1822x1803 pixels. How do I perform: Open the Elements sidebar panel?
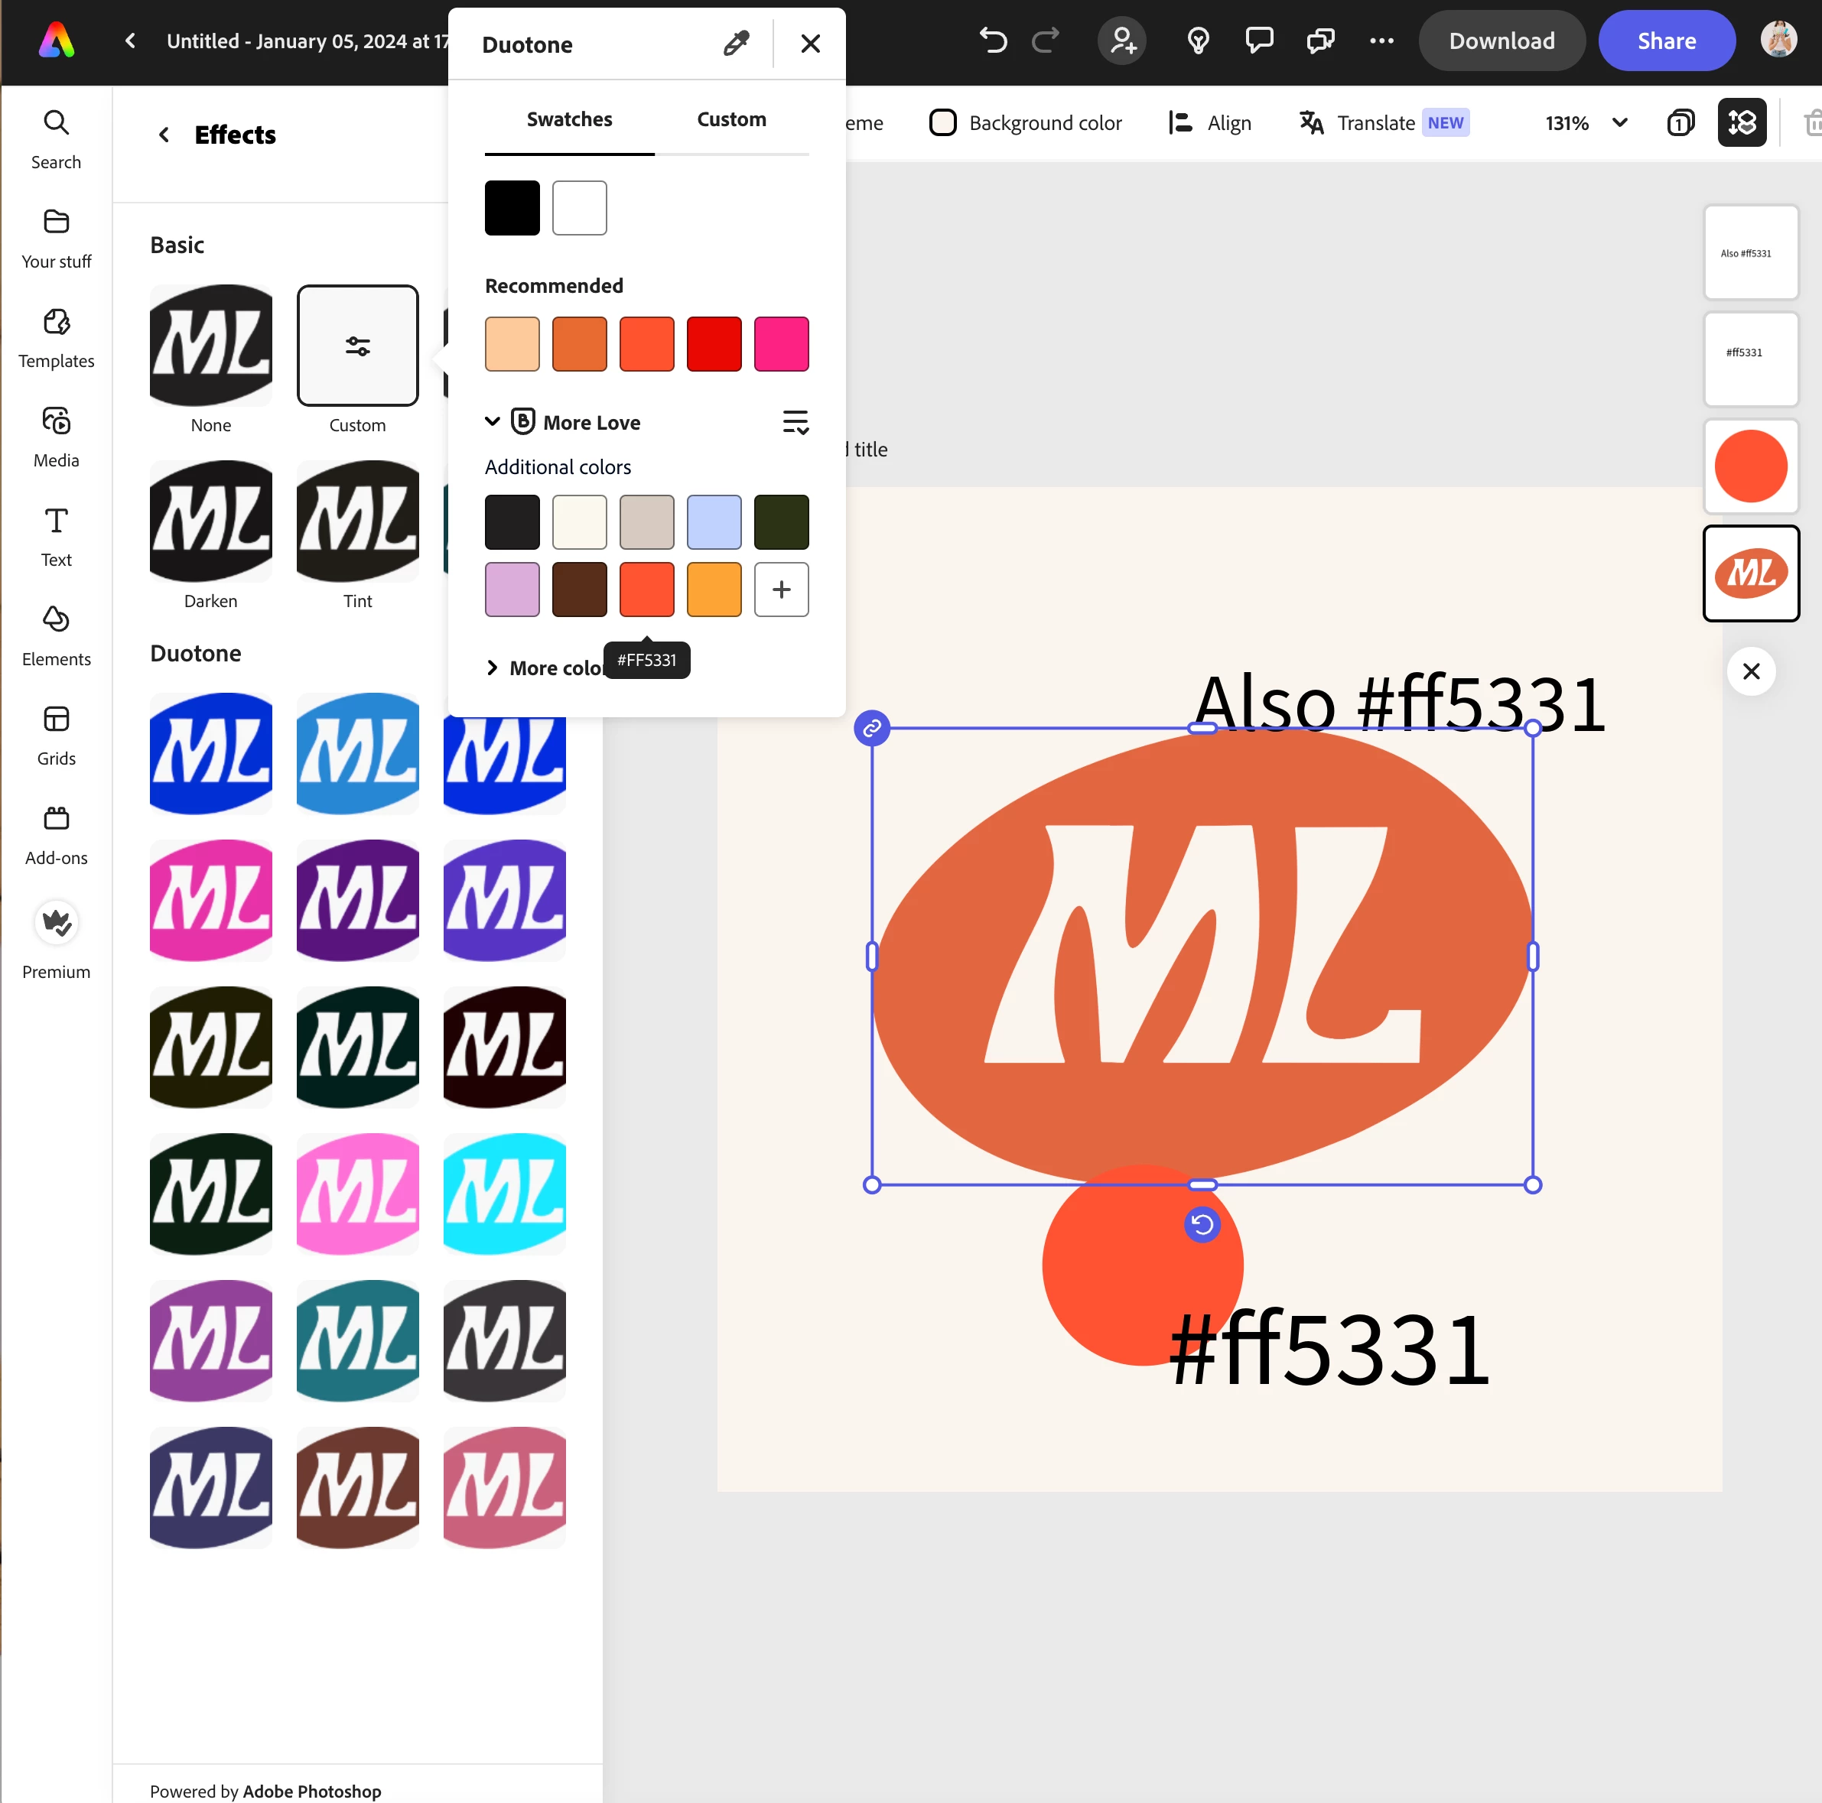point(56,635)
